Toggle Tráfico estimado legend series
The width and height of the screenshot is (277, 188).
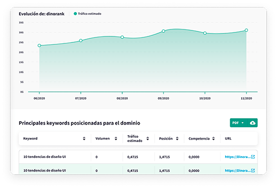87,14
